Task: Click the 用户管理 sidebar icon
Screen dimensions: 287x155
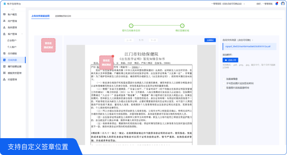Action: [x=4, y=21]
